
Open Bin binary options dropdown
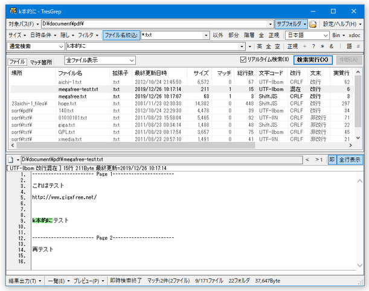pyautogui.click(x=338, y=35)
